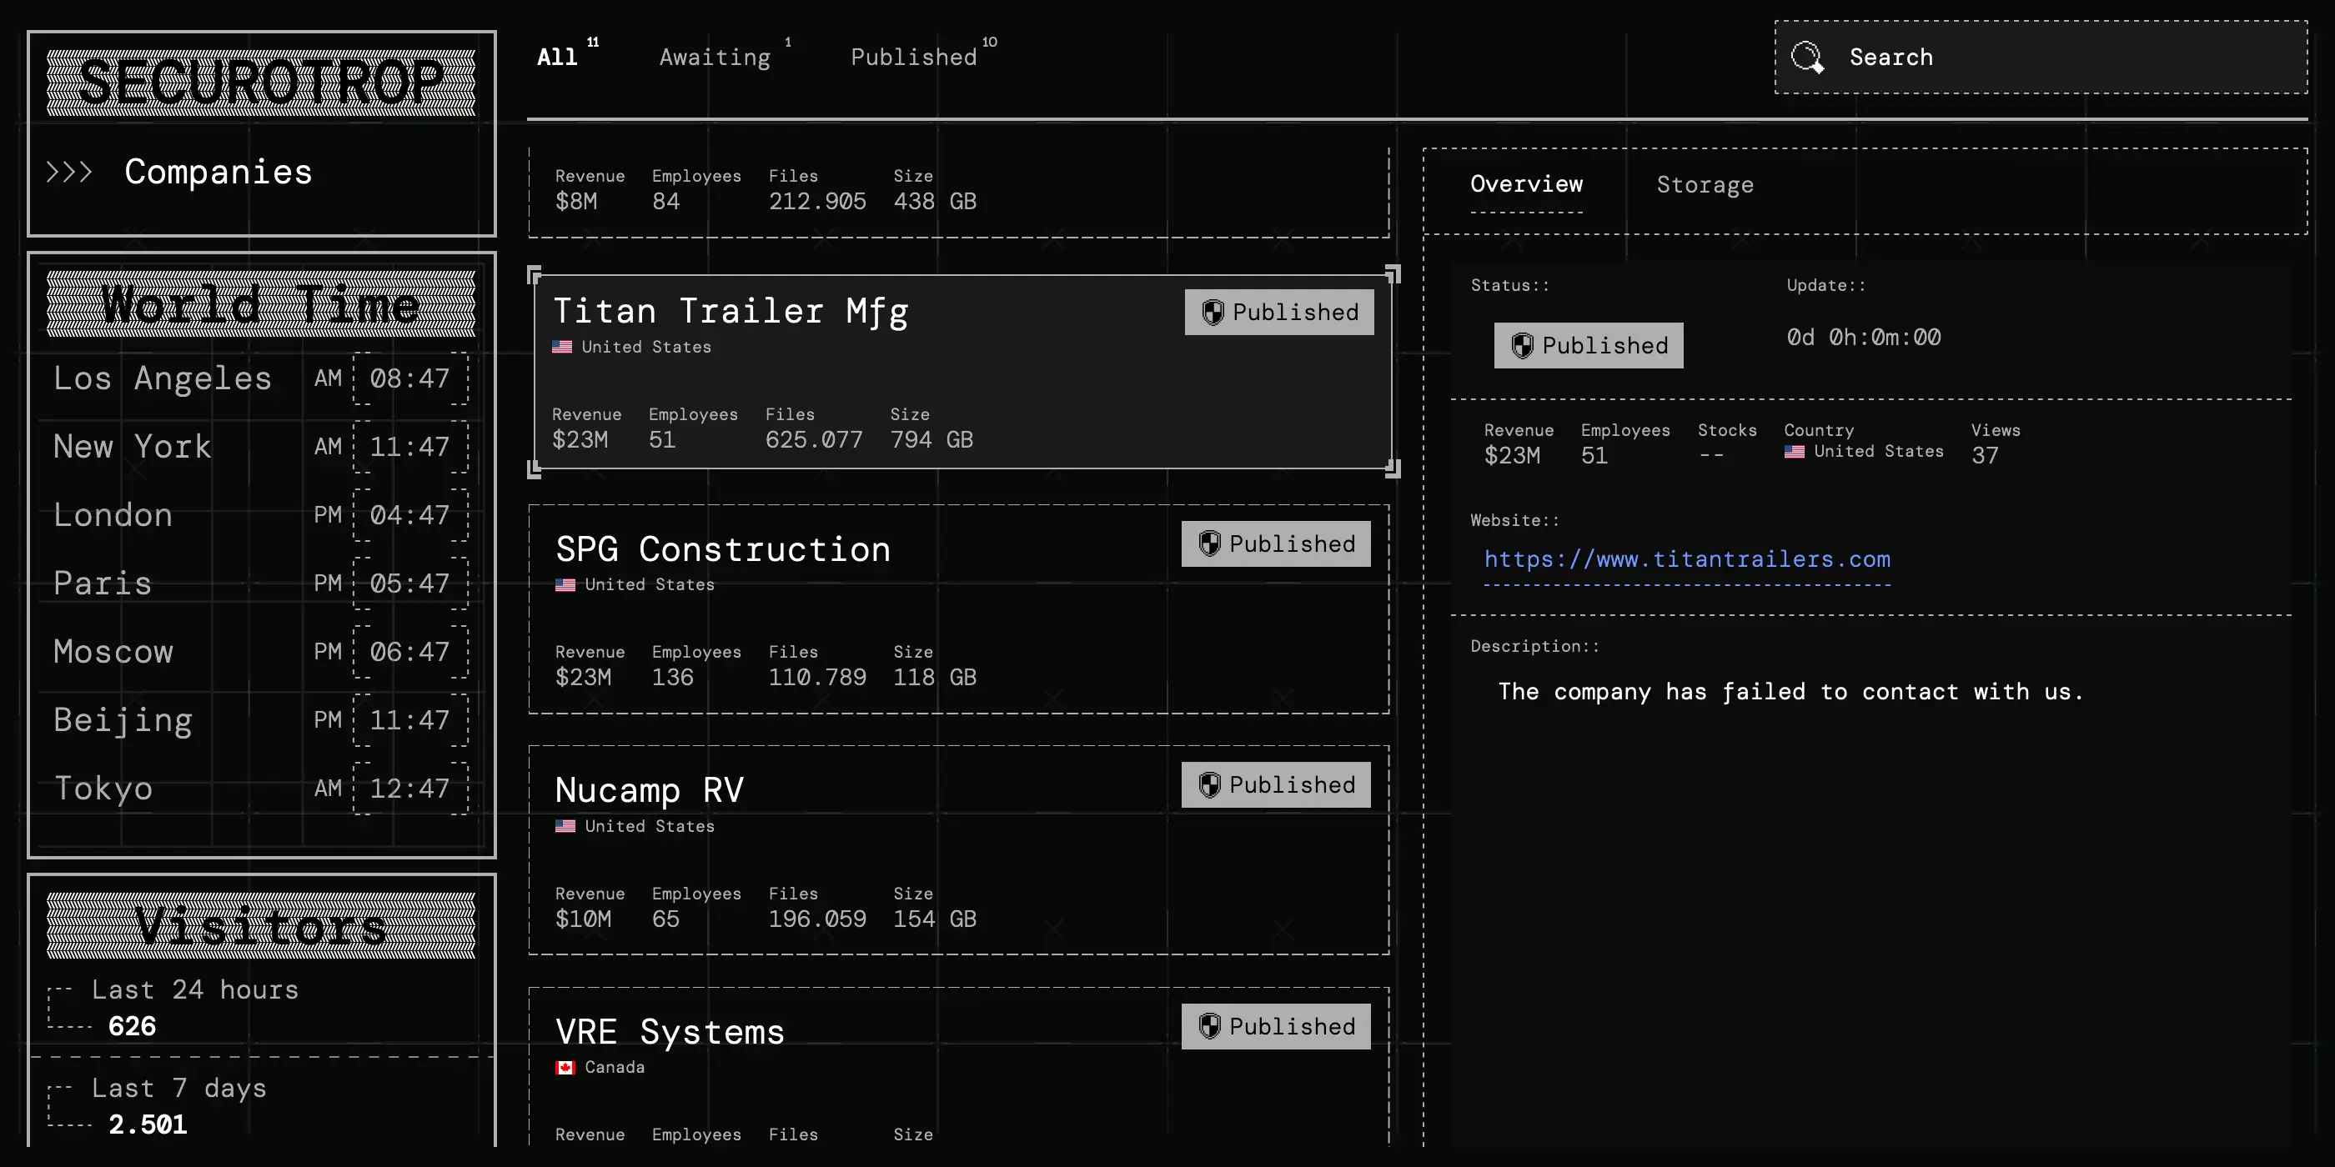The height and width of the screenshot is (1167, 2335).
Task: Click shield icon in Overview status badge
Action: tap(1522, 345)
